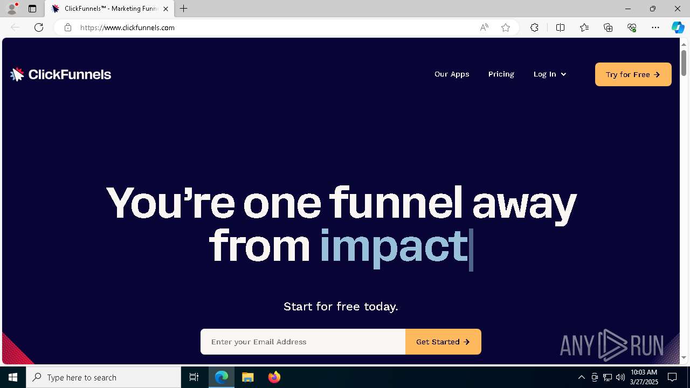
Task: Open the volume speaker tray icon
Action: click(x=620, y=377)
